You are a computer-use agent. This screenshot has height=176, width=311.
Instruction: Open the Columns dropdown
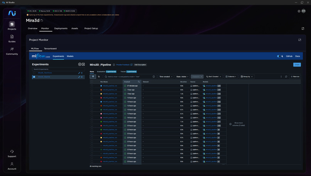point(231,77)
